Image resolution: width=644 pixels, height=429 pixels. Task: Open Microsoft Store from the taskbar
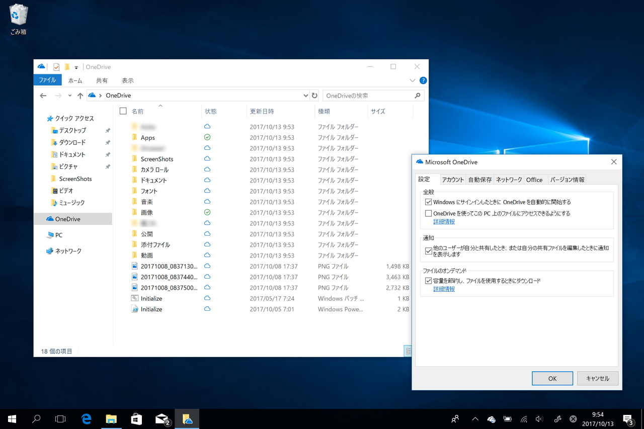[x=136, y=418]
